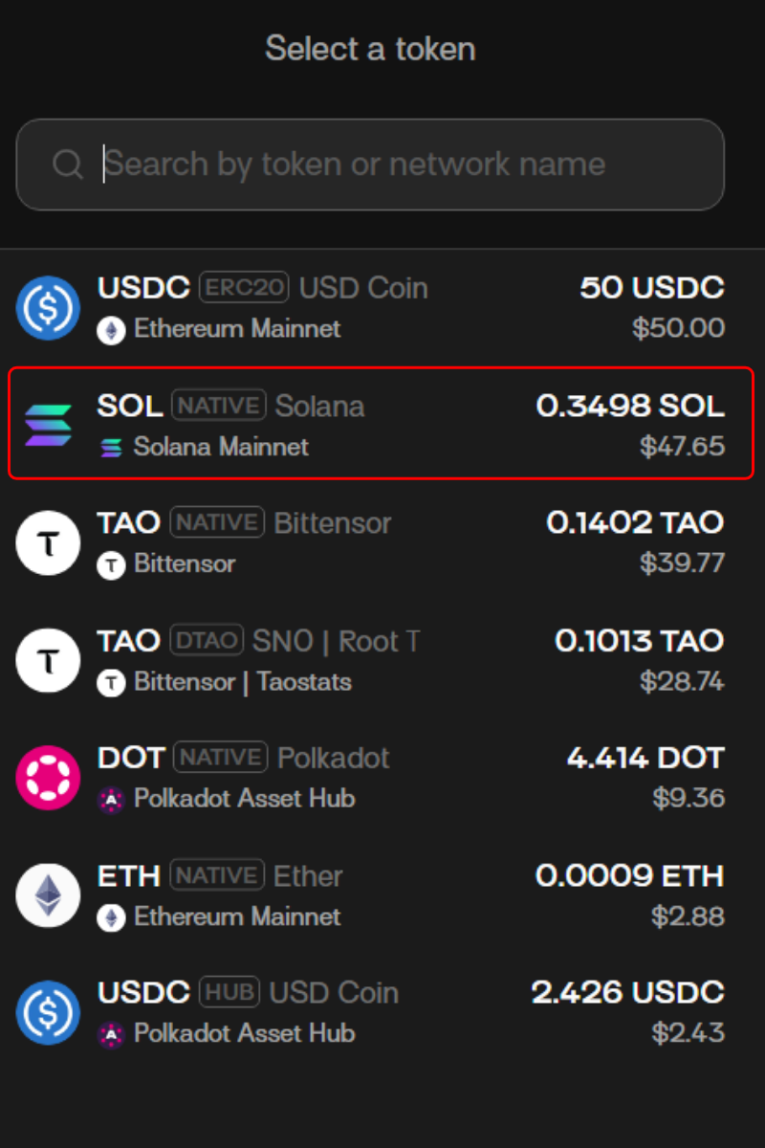
Task: Click the large Solana token logo
Action: click(48, 426)
